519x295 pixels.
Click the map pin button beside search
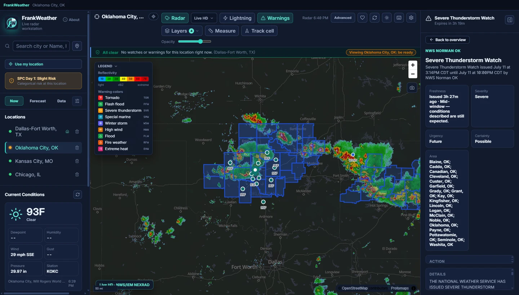coord(77,46)
